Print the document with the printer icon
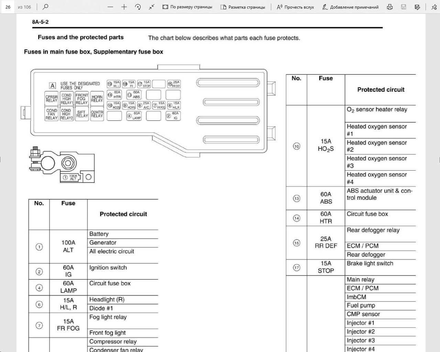The height and width of the screenshot is (352, 440). (390, 7)
